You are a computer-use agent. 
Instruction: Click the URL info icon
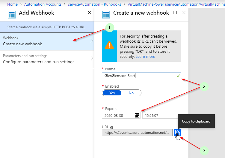(112, 127)
